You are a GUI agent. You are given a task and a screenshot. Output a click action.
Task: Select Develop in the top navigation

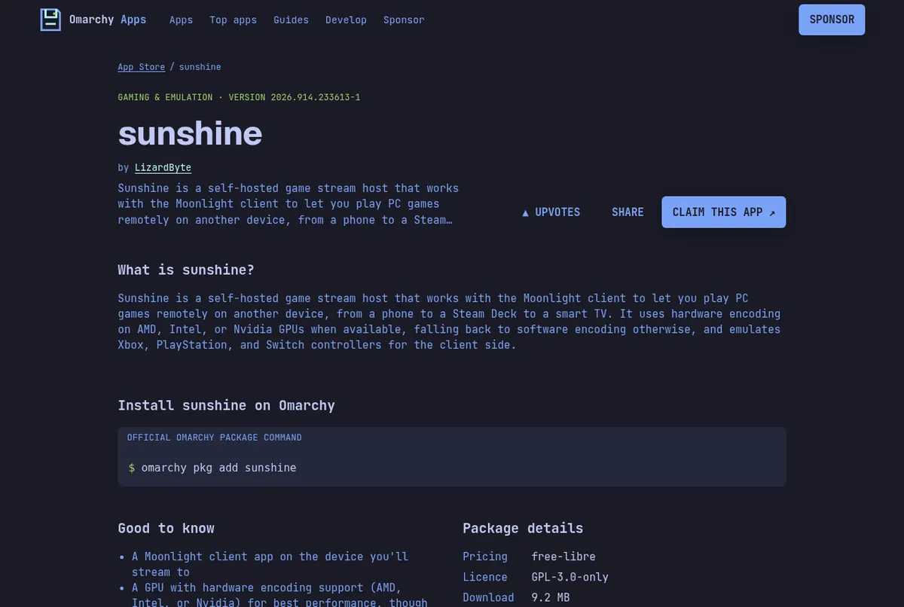click(346, 20)
